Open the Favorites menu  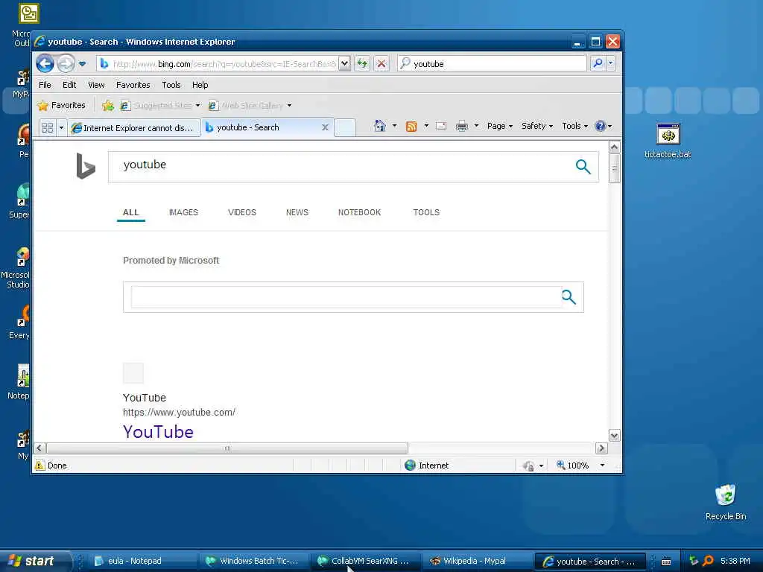coord(133,85)
